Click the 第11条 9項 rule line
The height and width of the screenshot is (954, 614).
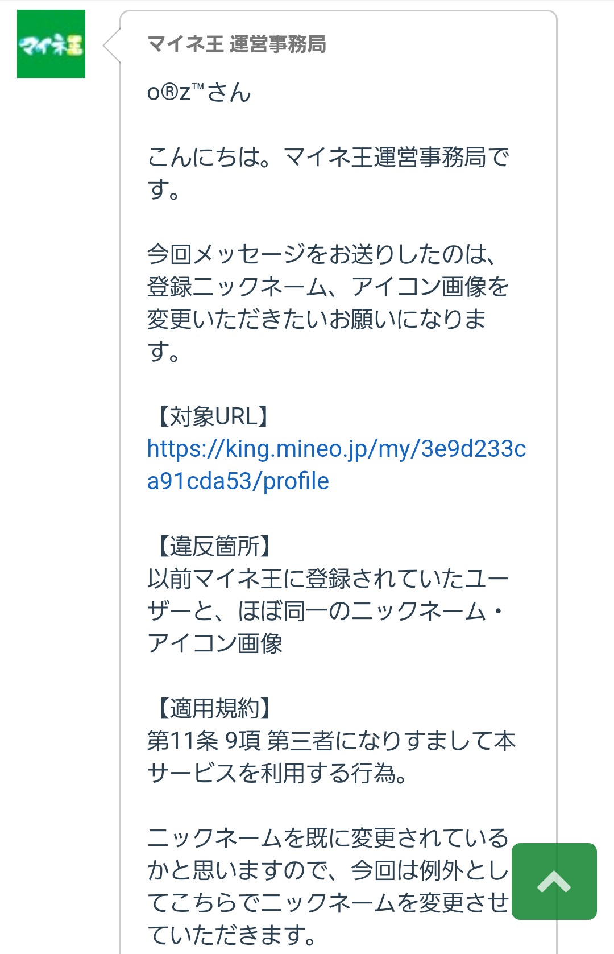tap(331, 741)
